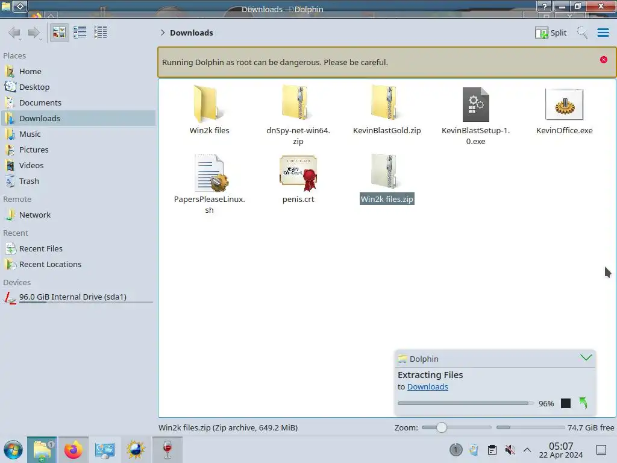This screenshot has height=463, width=617.
Task: Select the Win2k files folder icon
Action: [x=209, y=104]
